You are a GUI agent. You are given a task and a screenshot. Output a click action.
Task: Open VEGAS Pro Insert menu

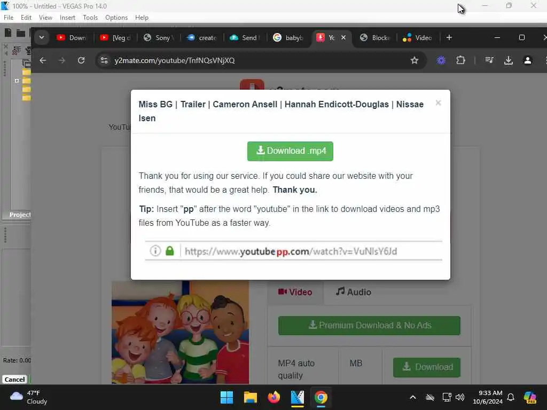[x=67, y=18]
